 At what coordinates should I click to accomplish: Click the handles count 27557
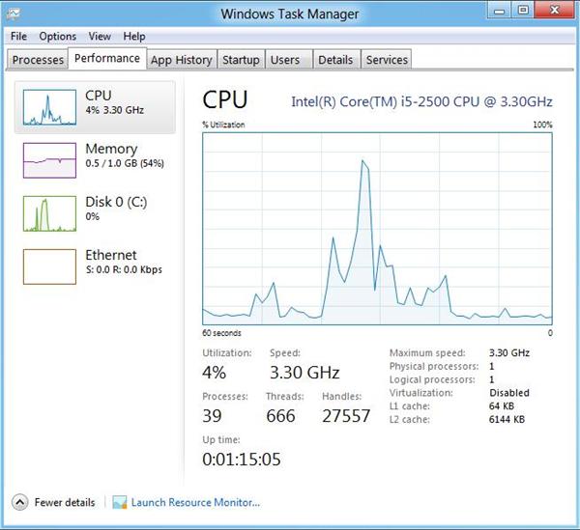pyautogui.click(x=346, y=416)
